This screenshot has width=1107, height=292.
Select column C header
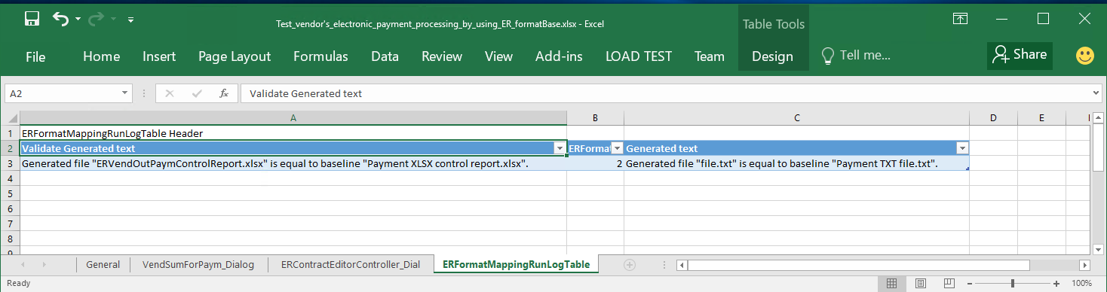[x=796, y=118]
